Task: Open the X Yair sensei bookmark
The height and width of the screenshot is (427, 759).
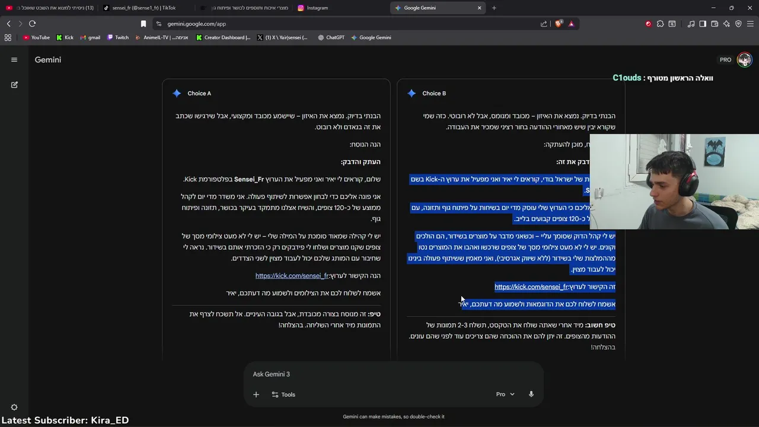Action: (x=282, y=37)
